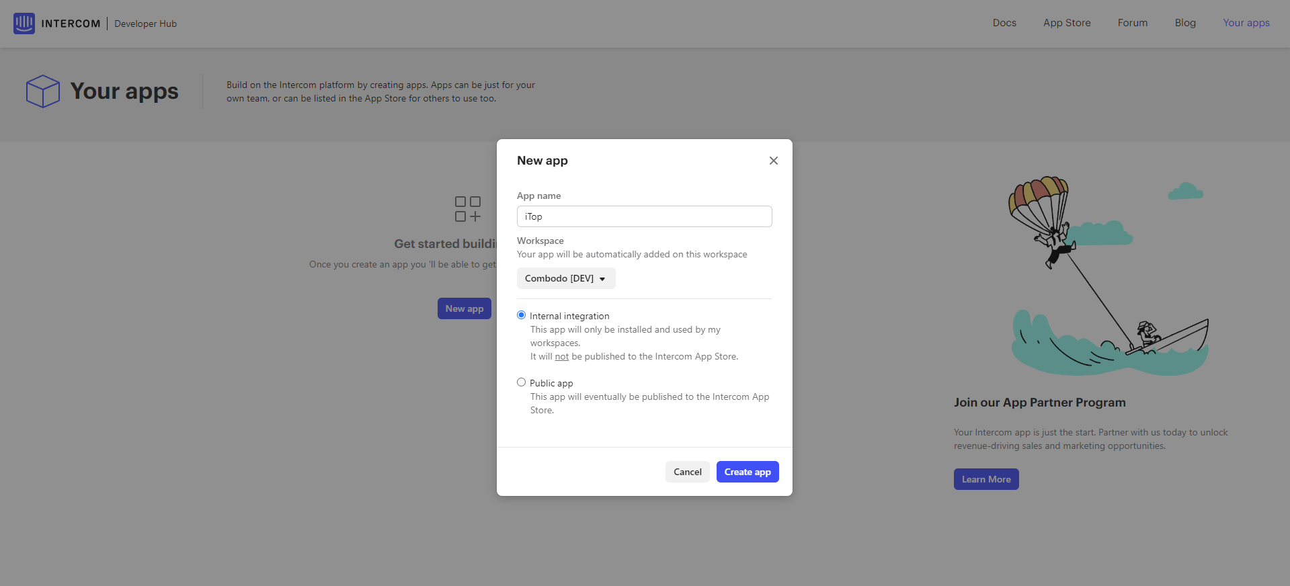Open the Combodo [DEV] workspace dropdown
Screen dimensions: 1290x586
click(565, 278)
